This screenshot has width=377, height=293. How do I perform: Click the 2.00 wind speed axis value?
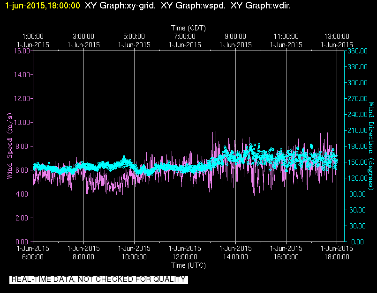[22, 218]
